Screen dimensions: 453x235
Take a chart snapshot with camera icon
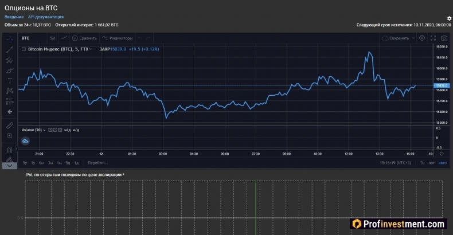pos(444,38)
